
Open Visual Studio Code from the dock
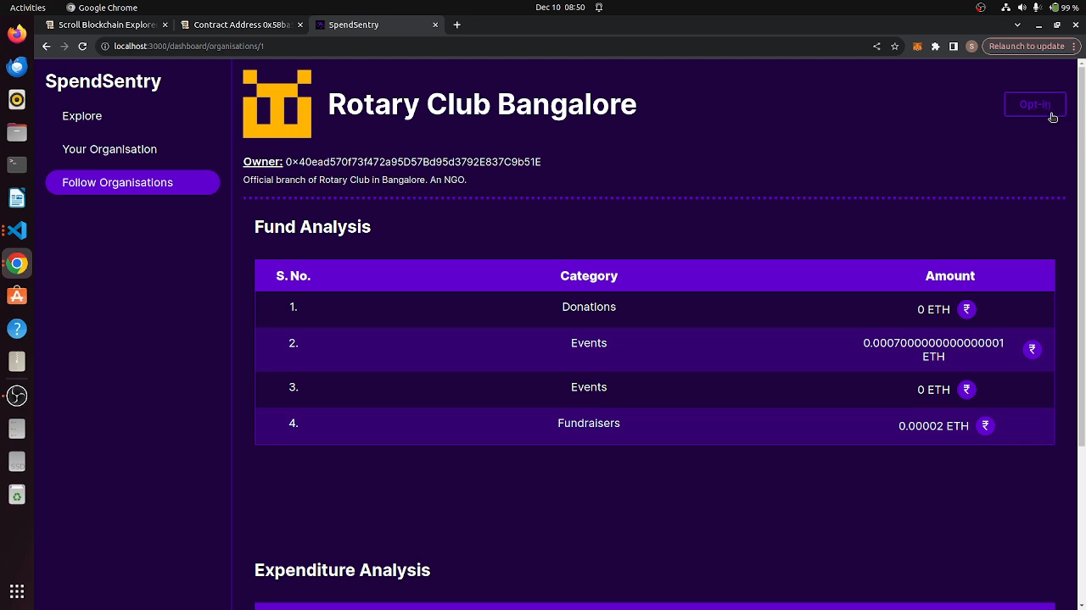tap(17, 230)
